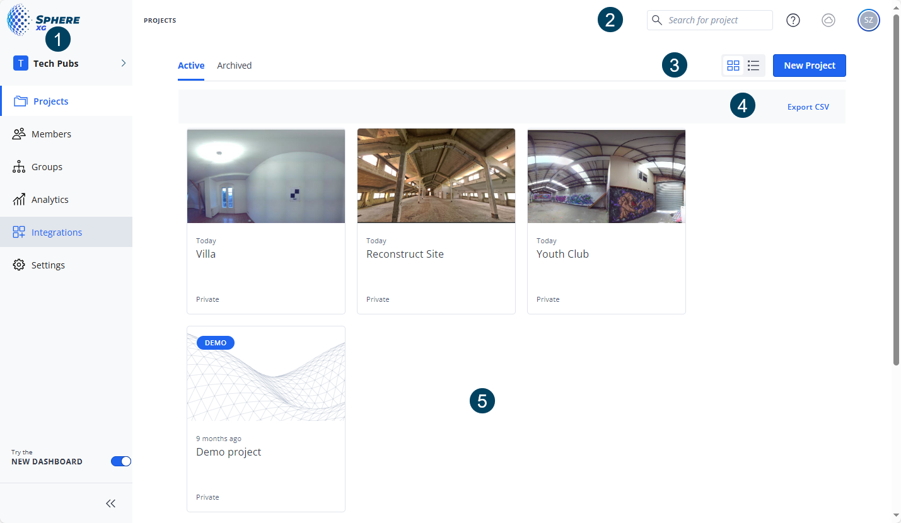Viewport: 901px width, 523px height.
Task: Select grid view layout
Action: [733, 66]
